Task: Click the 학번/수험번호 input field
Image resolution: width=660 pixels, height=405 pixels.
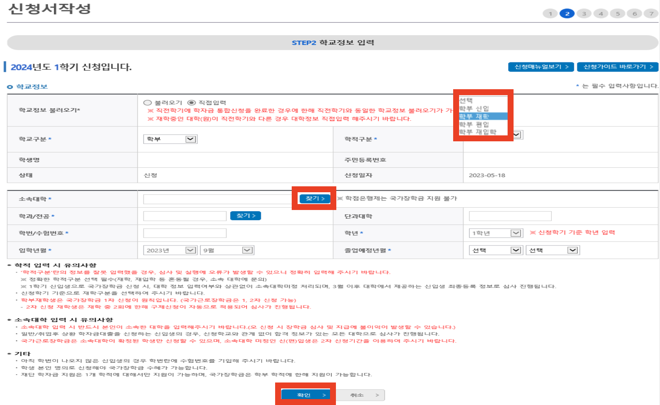Action: click(x=185, y=233)
